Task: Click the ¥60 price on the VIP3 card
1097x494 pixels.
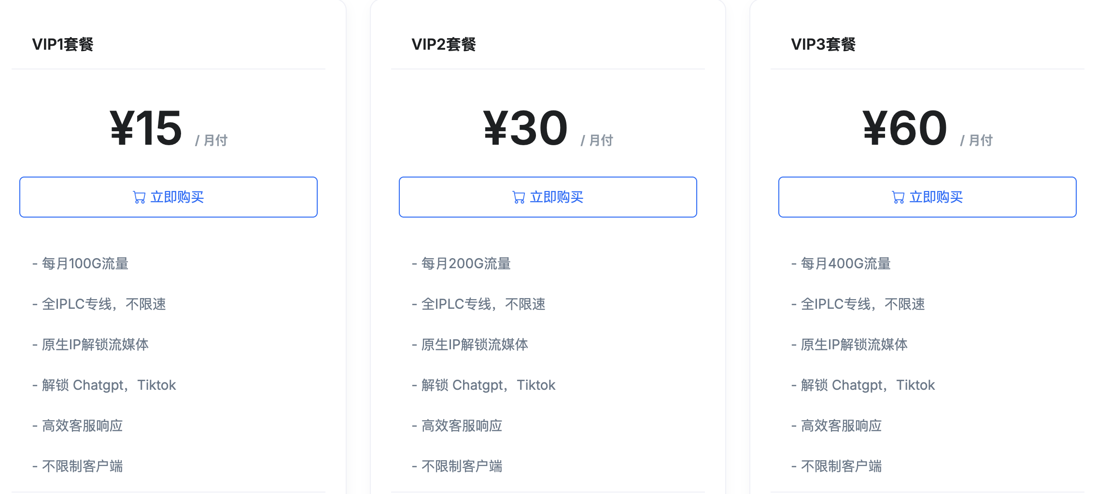Action: [x=905, y=127]
